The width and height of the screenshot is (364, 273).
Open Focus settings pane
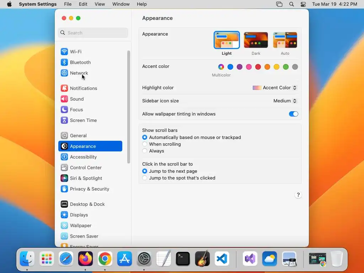[90, 109]
